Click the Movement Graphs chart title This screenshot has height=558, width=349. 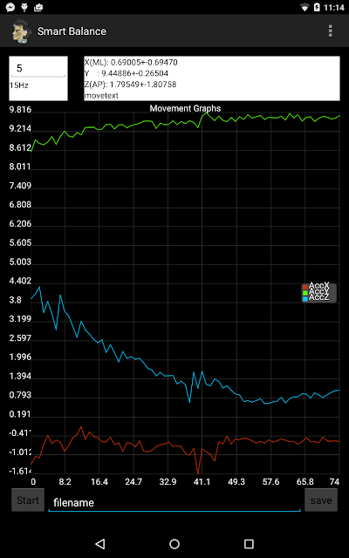(x=185, y=108)
